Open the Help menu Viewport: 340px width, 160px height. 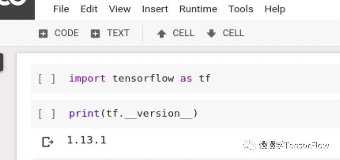(x=275, y=9)
